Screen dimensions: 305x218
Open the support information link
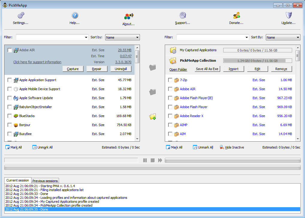click(37, 62)
